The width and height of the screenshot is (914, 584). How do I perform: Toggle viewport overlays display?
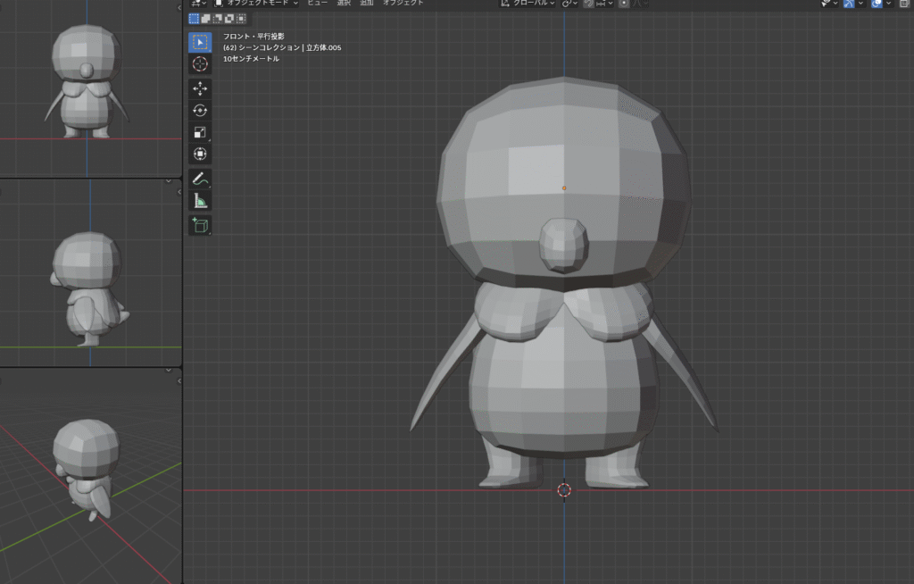coord(877,4)
